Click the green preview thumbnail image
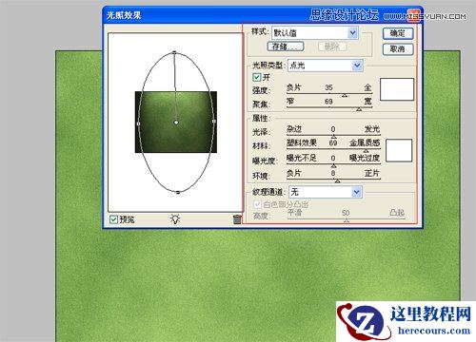Screen dimensions: 476x342 [176, 122]
